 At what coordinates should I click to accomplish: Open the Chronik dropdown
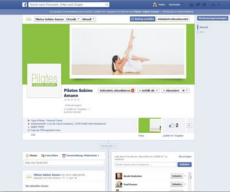pos(73,19)
